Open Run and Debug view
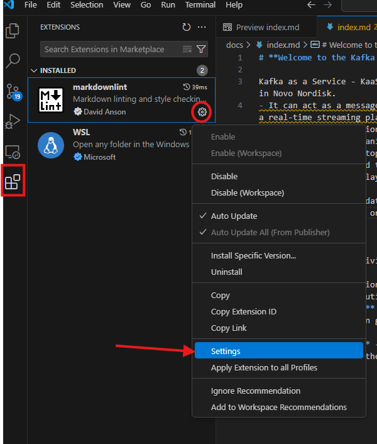 (x=13, y=122)
